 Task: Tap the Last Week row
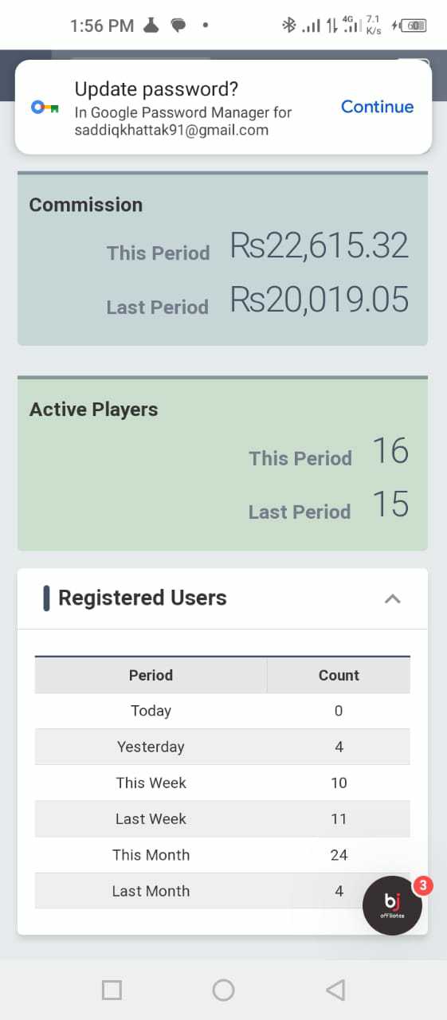pyautogui.click(x=222, y=818)
